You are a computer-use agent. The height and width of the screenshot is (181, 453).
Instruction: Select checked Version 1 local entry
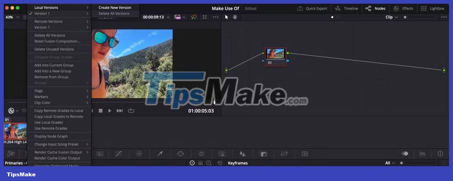tap(59, 13)
